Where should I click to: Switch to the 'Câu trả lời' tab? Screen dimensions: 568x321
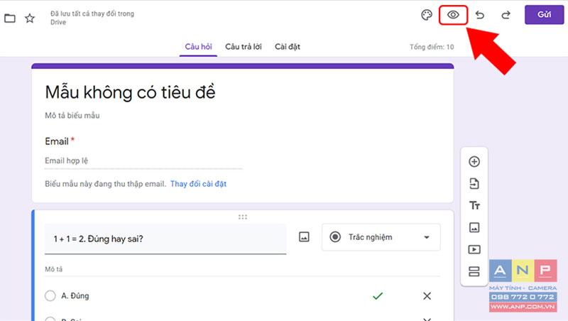[244, 47]
